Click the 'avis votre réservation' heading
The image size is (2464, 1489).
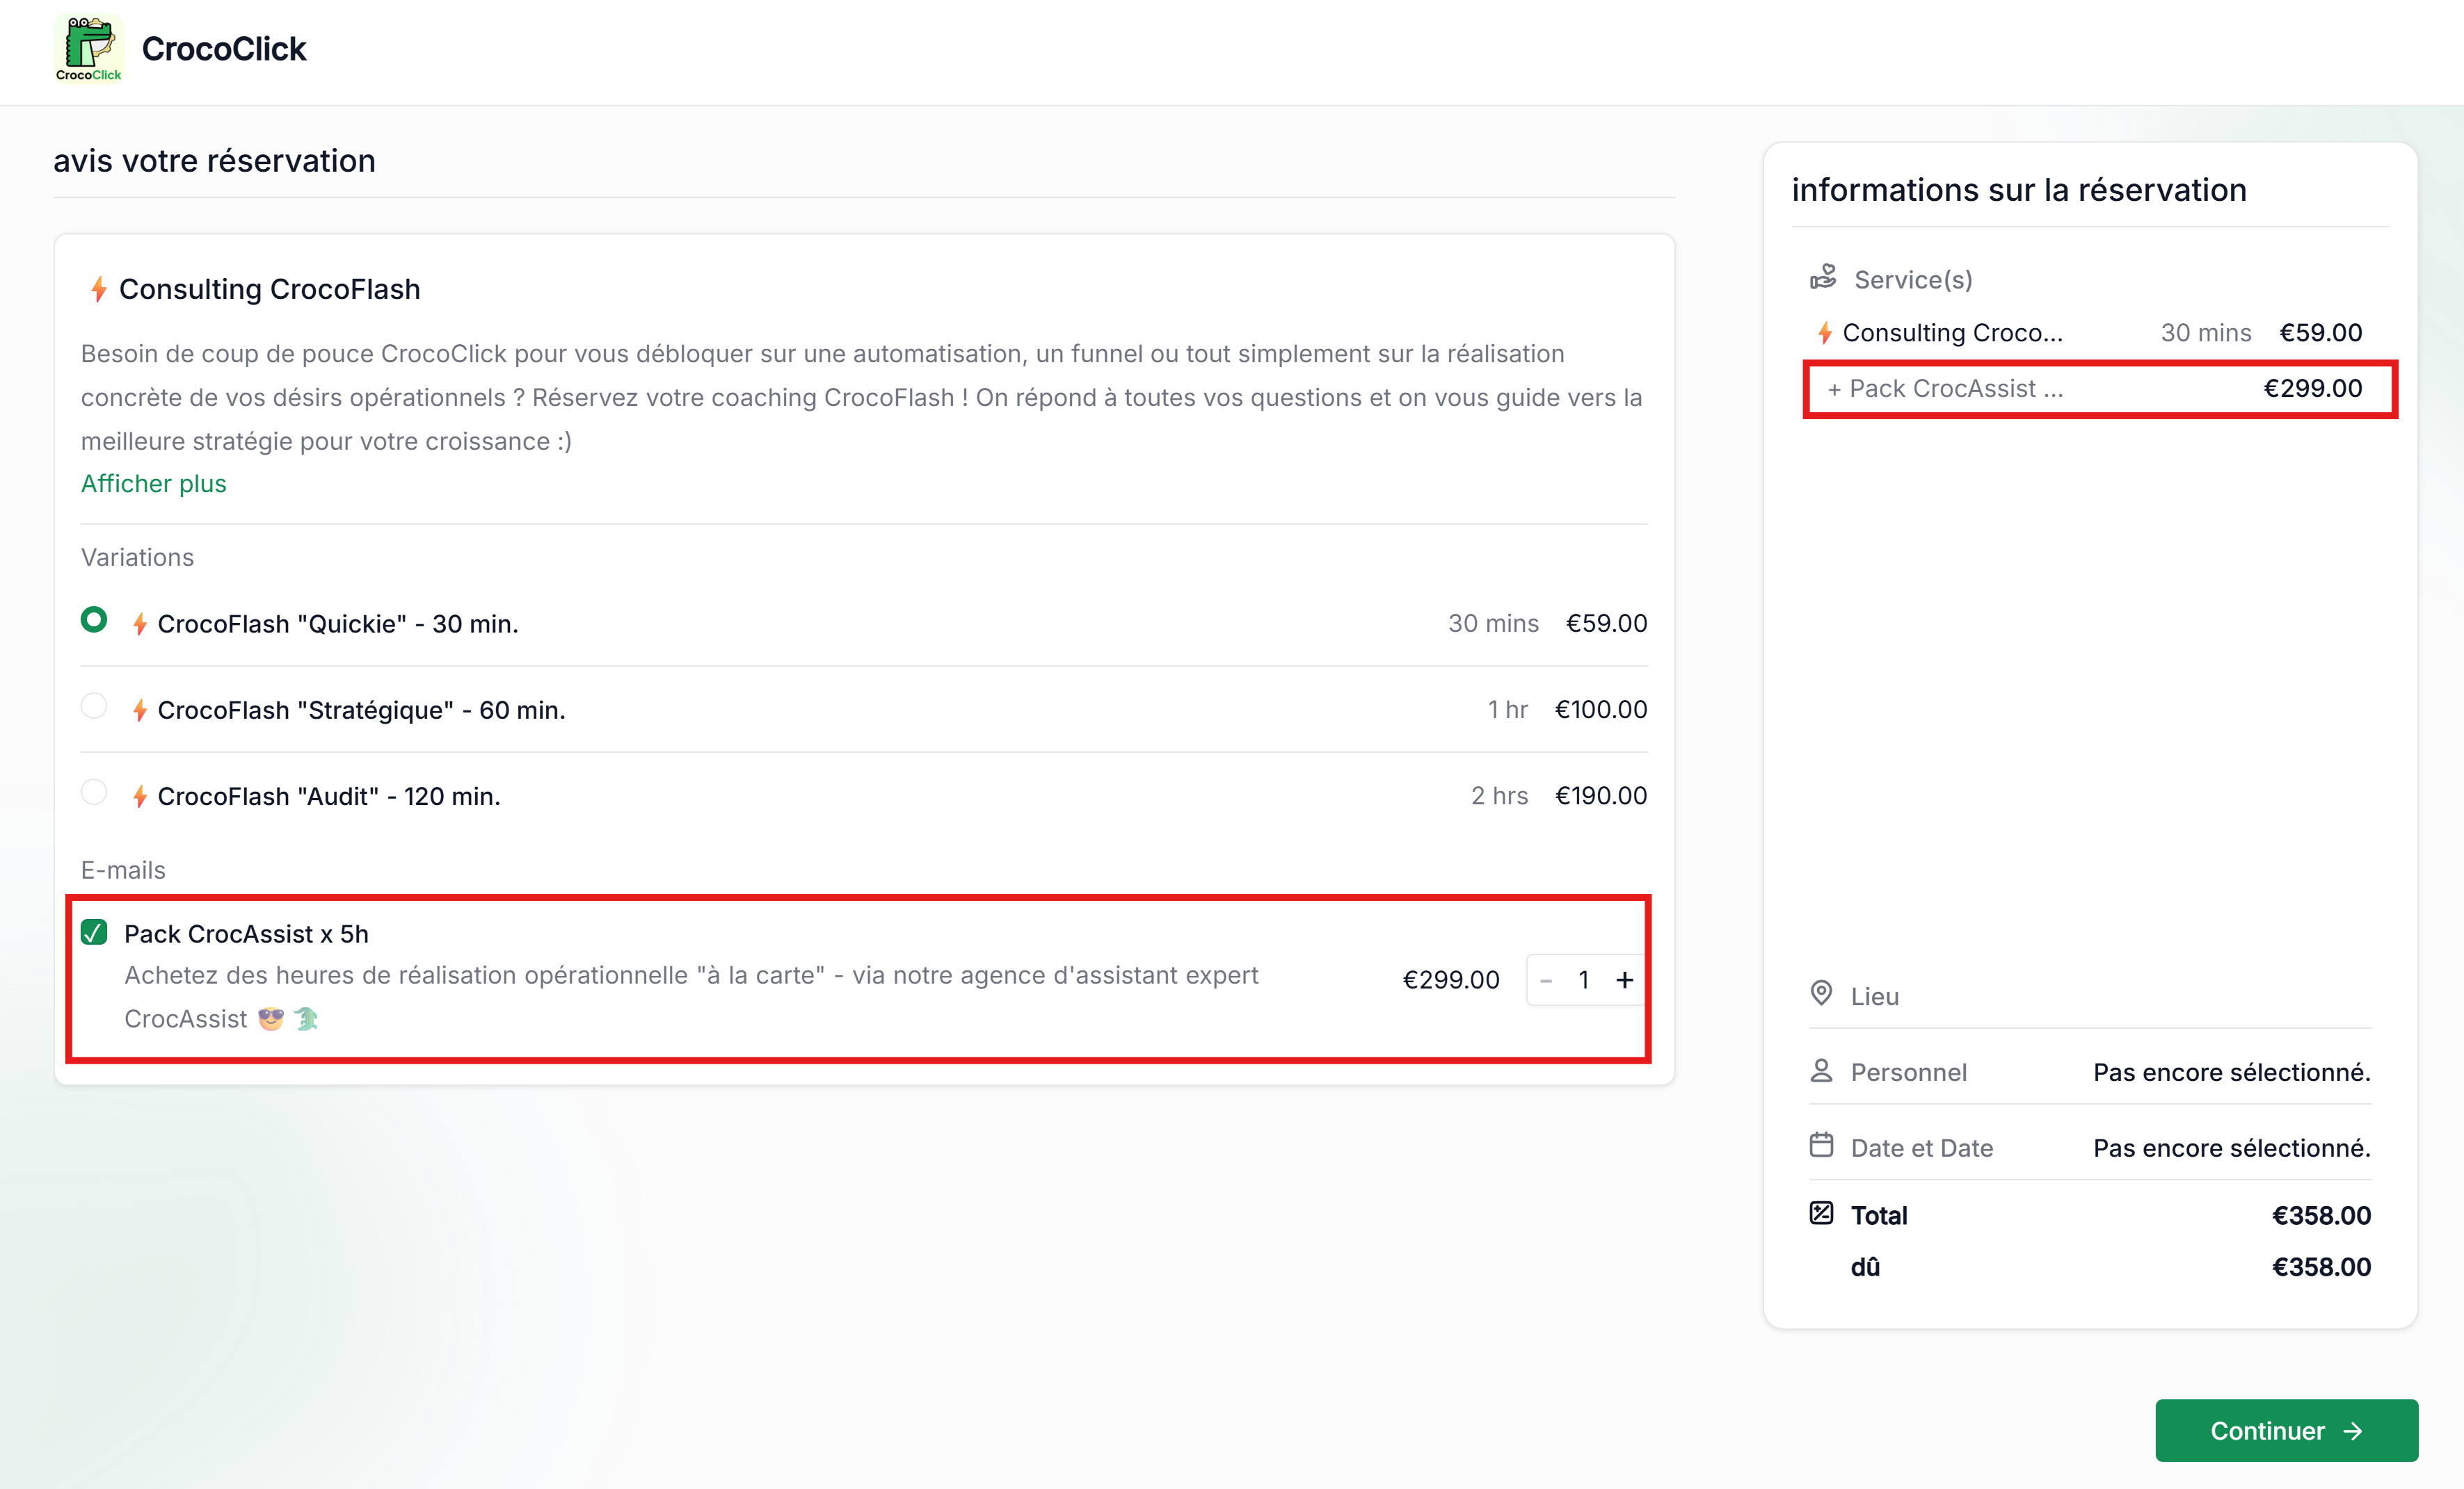(214, 161)
